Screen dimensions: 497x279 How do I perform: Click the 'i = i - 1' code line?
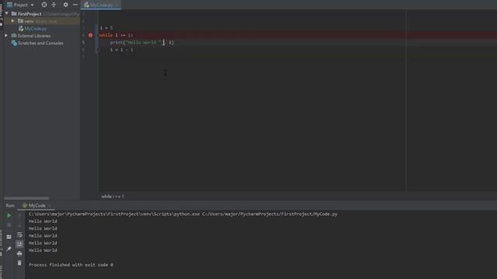[122, 50]
